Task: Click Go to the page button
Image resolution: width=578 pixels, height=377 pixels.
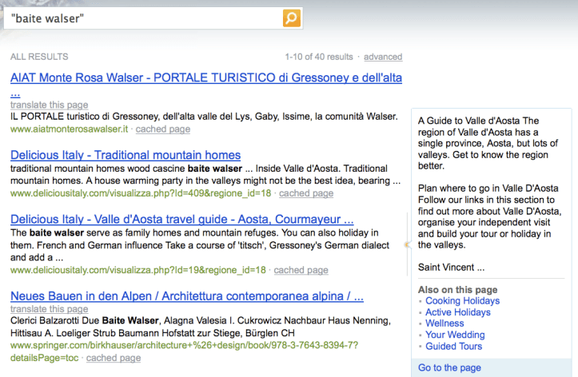Action: click(449, 367)
